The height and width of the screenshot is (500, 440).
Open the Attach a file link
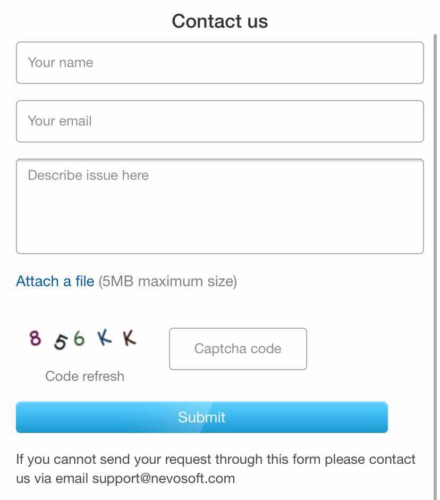[55, 281]
